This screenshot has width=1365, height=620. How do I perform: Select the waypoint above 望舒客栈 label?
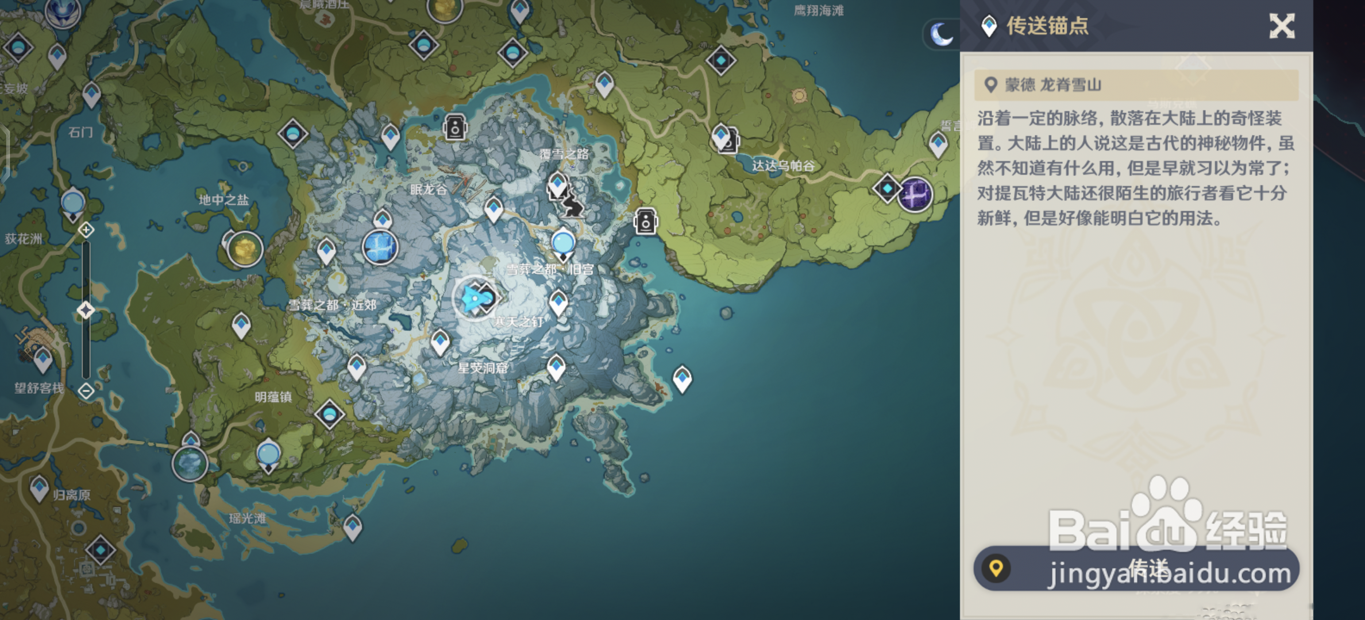pyautogui.click(x=43, y=361)
